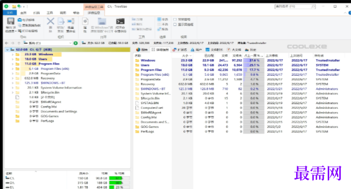Sort by the Name (名称) column header
Image resolution: width=351 pixels, height=189 pixels.
(x=153, y=56)
